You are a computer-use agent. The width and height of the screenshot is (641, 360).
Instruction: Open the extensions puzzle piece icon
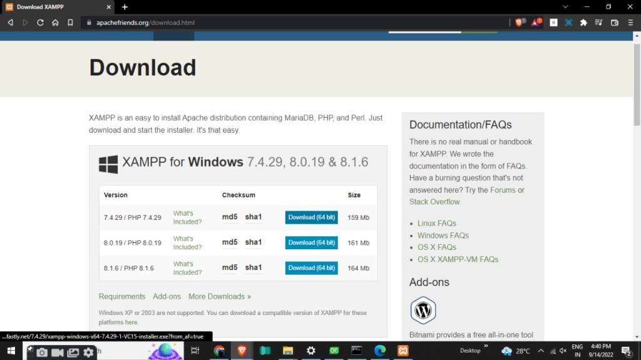click(x=583, y=23)
